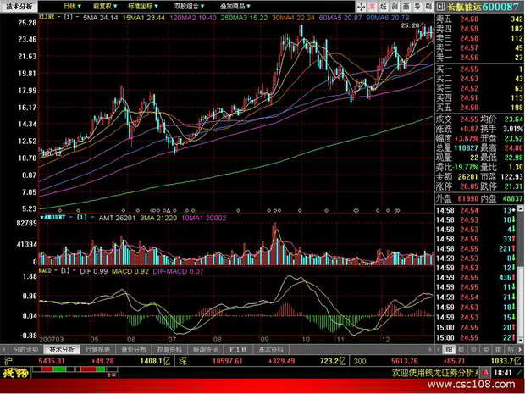The height and width of the screenshot is (394, 525).
Task: Click the 外盘 61990 value
Action: pos(467,198)
